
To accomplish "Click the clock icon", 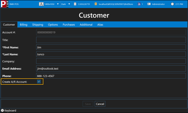I will (x=172, y=4).
